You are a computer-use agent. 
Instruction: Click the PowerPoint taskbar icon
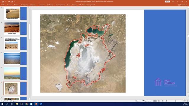tap(36, 104)
